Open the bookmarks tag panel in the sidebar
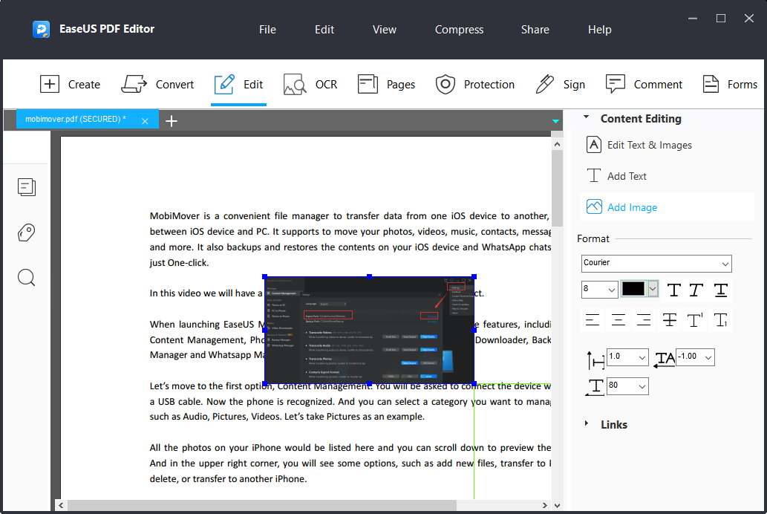The height and width of the screenshot is (514, 767). pyautogui.click(x=27, y=232)
